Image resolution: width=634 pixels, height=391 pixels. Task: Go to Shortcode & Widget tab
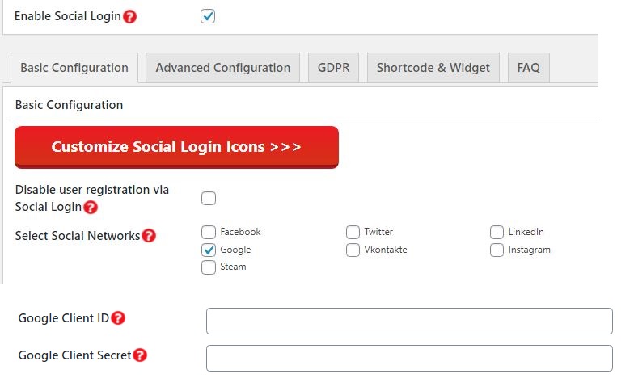click(433, 68)
